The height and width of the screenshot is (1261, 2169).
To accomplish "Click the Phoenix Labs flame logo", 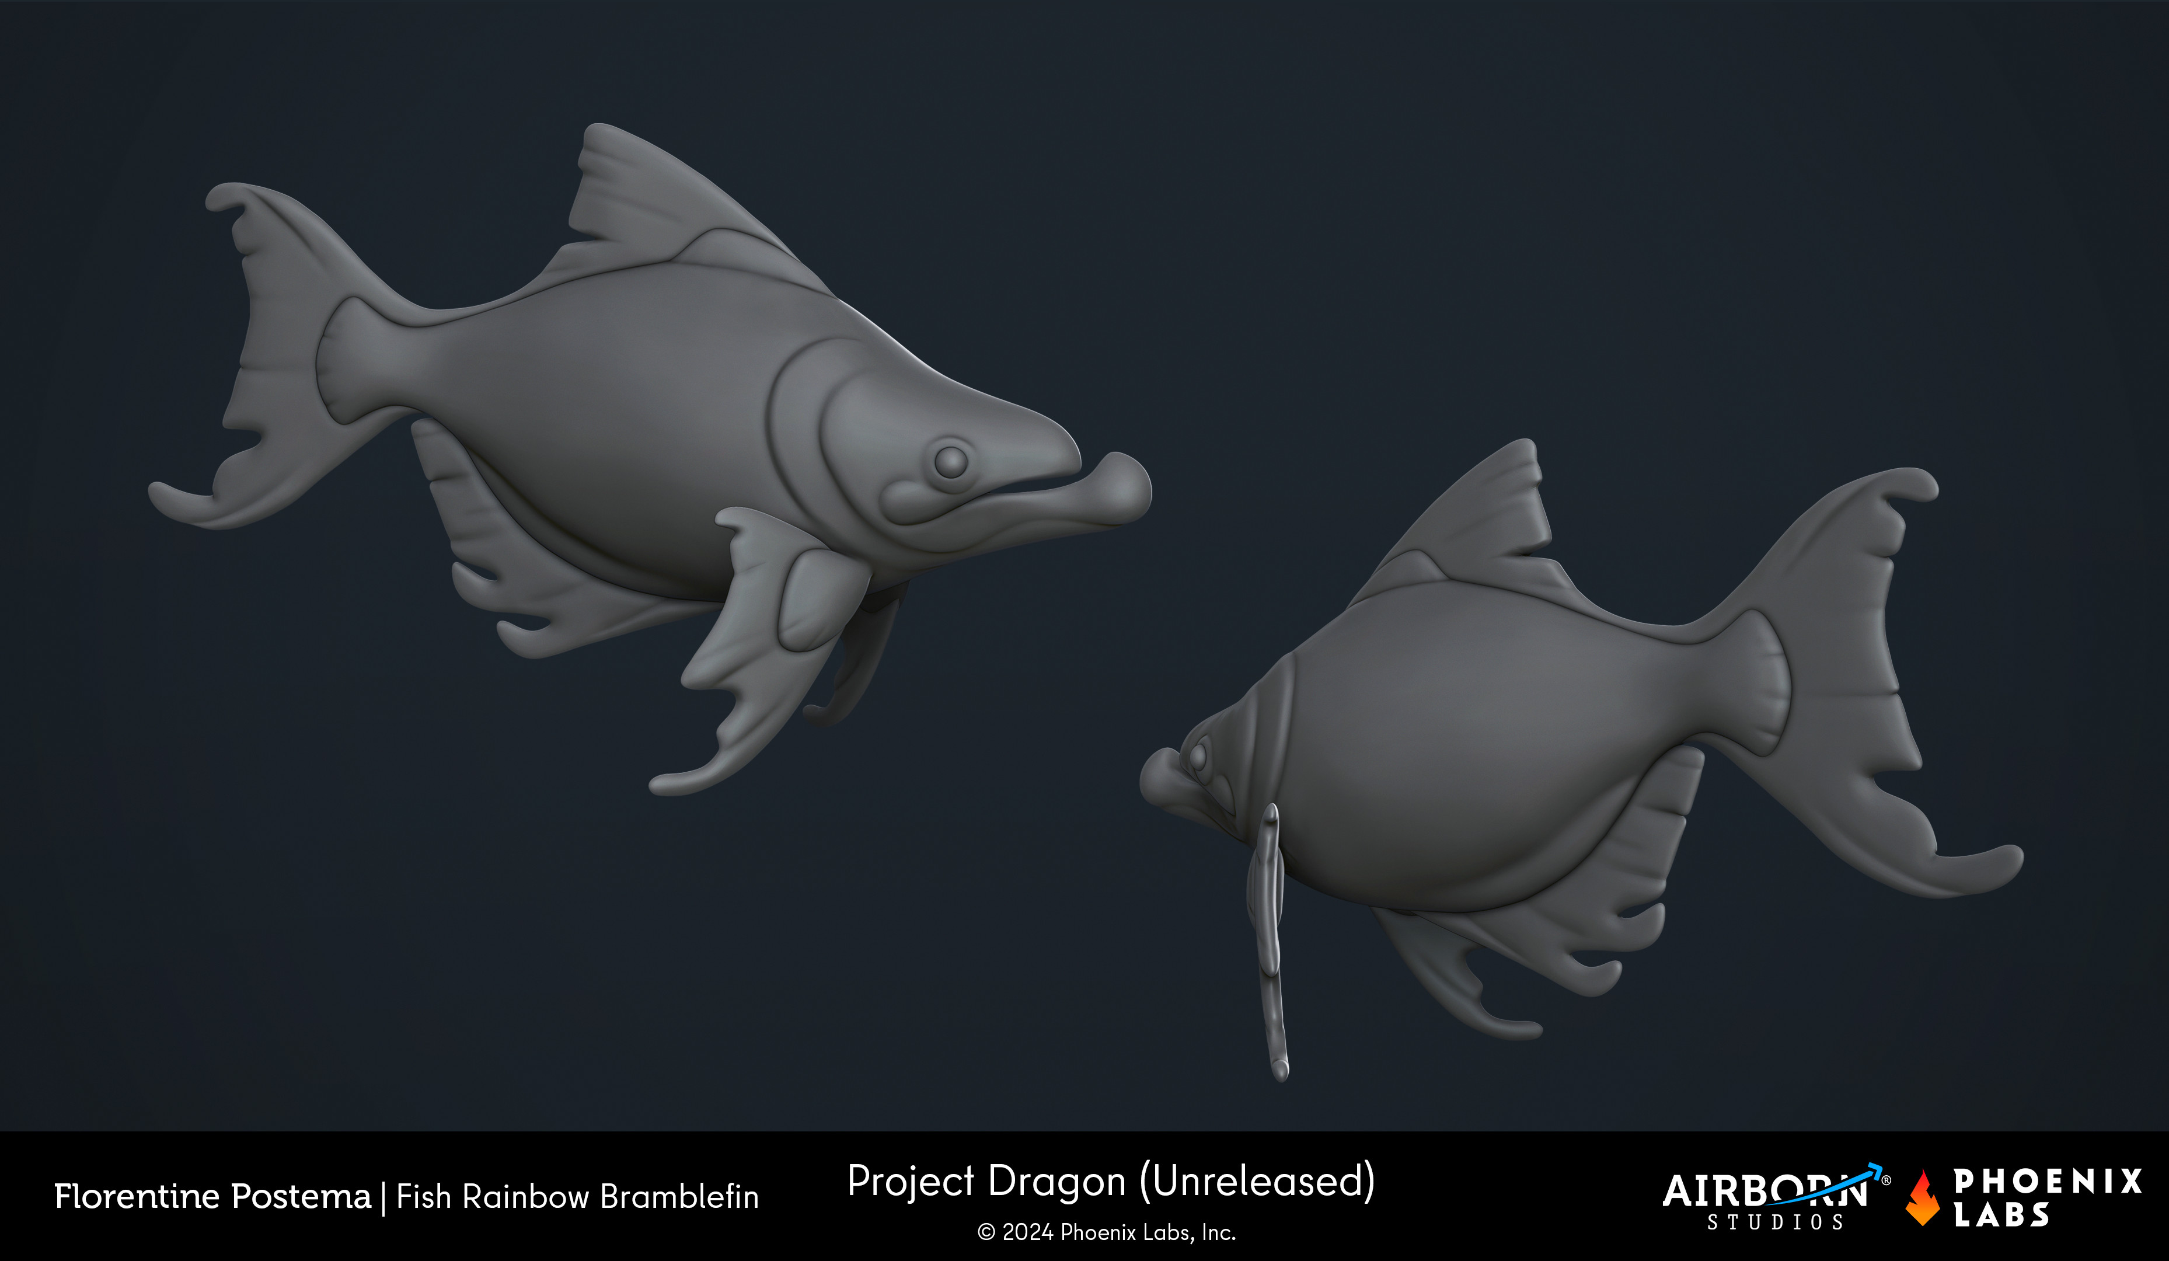I will coord(1923,1197).
